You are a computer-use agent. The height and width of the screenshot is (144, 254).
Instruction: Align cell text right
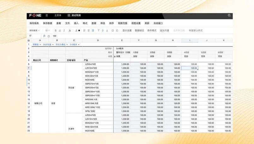pos(93,31)
